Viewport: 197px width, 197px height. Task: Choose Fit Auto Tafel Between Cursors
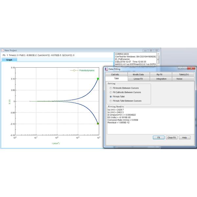tap(110, 101)
